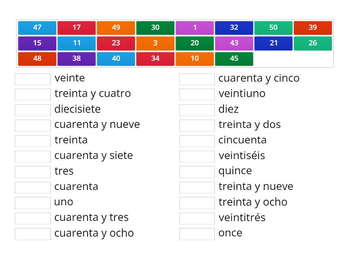Viewport: 350px width, 262px height.
Task: Pick the blue tile labeled 40
Action: coord(115,59)
